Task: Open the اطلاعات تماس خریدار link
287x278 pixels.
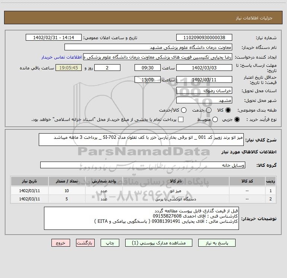Action: 61,57
